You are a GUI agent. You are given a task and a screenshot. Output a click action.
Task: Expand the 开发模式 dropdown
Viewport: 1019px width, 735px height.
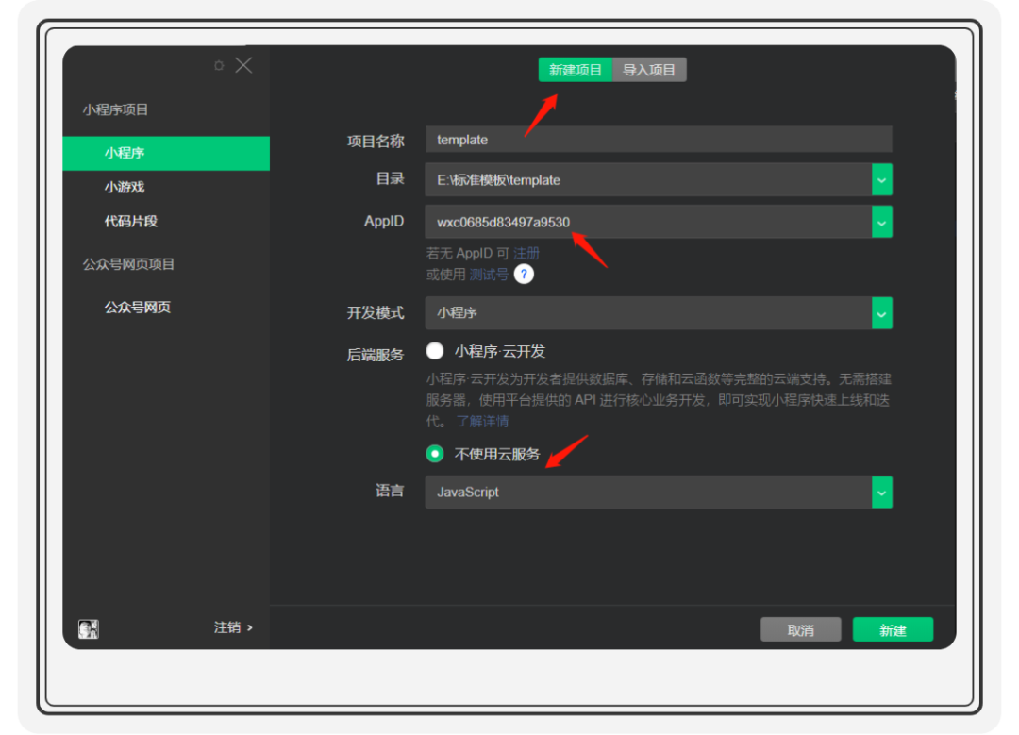point(881,312)
